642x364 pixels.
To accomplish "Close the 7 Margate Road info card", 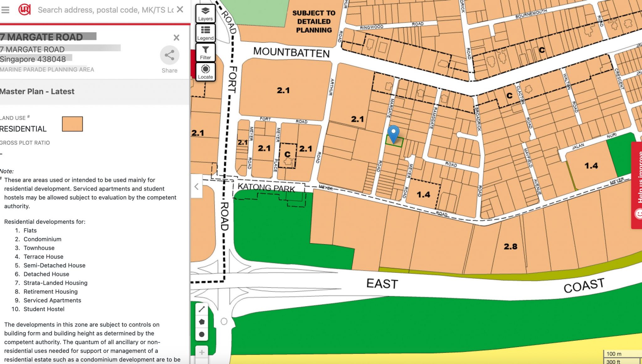I will [176, 38].
